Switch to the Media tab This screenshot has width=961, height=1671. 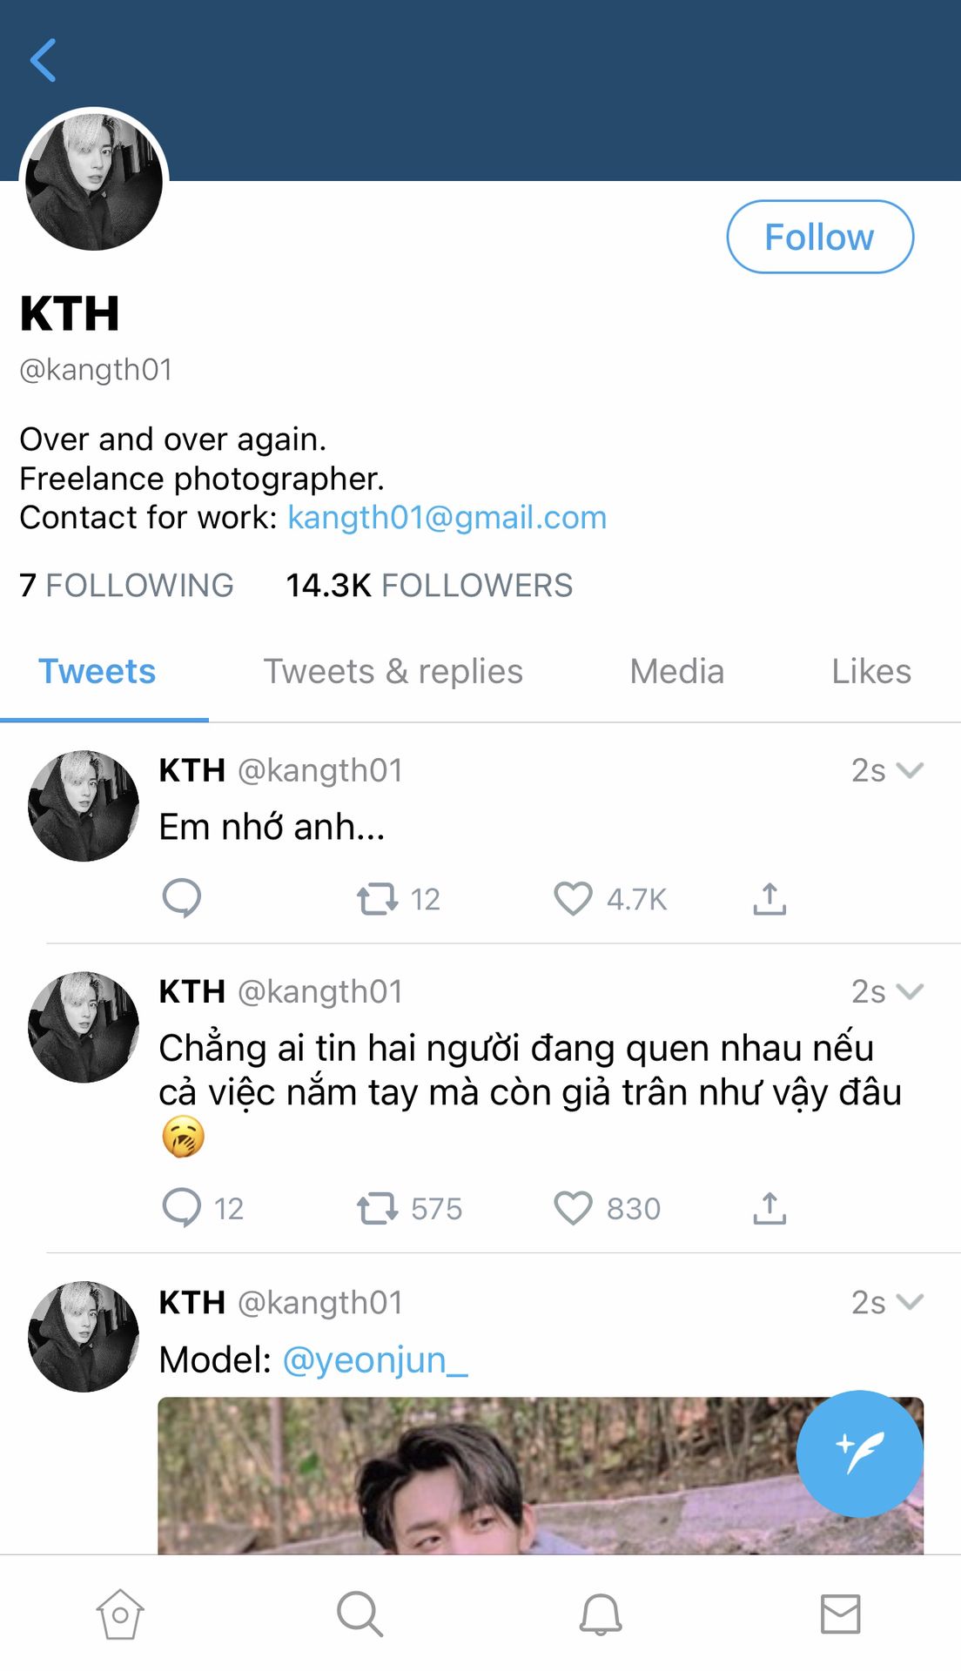677,672
